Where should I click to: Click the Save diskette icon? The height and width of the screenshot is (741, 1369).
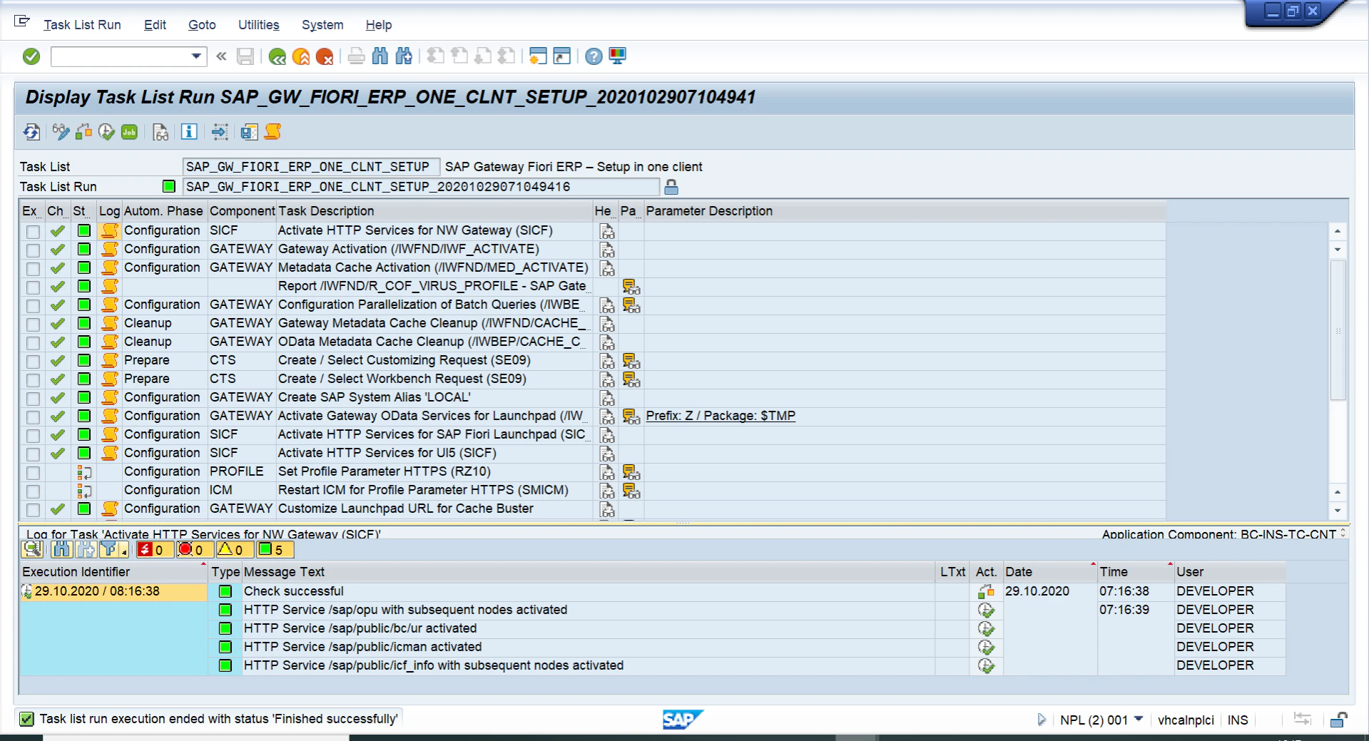(x=245, y=56)
